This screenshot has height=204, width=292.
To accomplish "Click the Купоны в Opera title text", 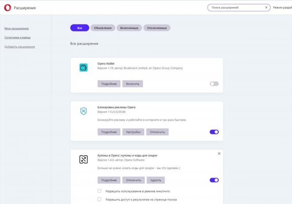I will tap(127, 155).
